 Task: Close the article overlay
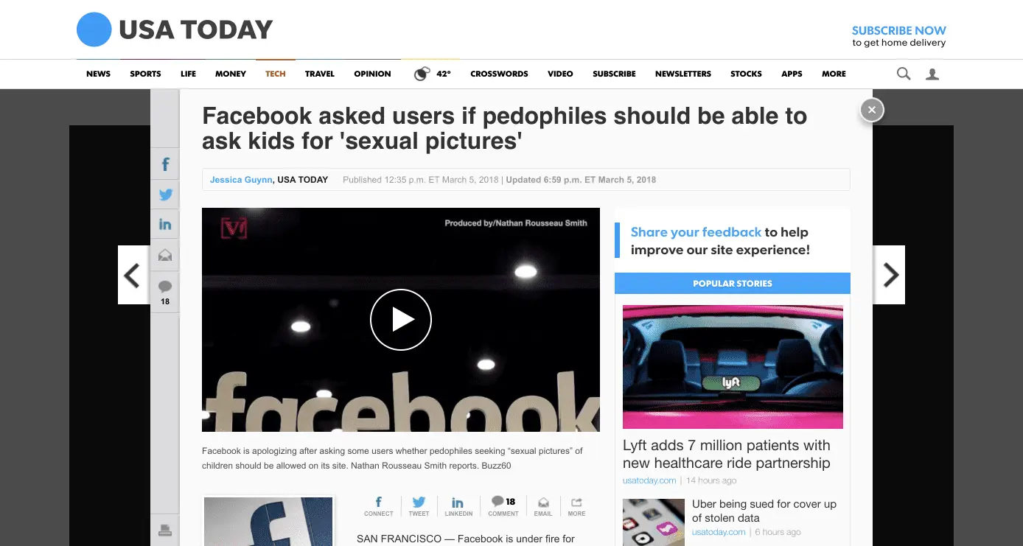[872, 110]
